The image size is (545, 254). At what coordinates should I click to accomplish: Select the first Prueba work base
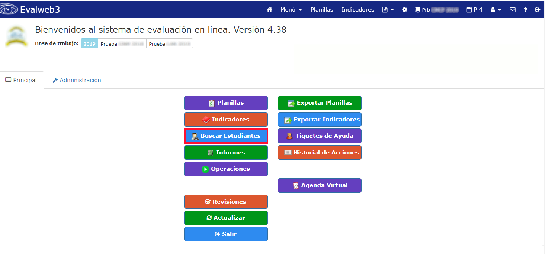122,43
